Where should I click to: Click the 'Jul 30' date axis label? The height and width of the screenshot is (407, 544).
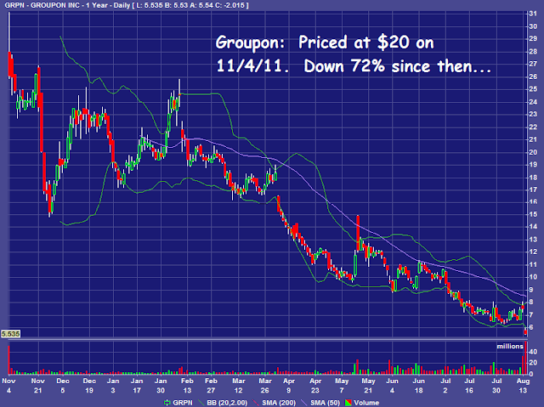coord(496,386)
